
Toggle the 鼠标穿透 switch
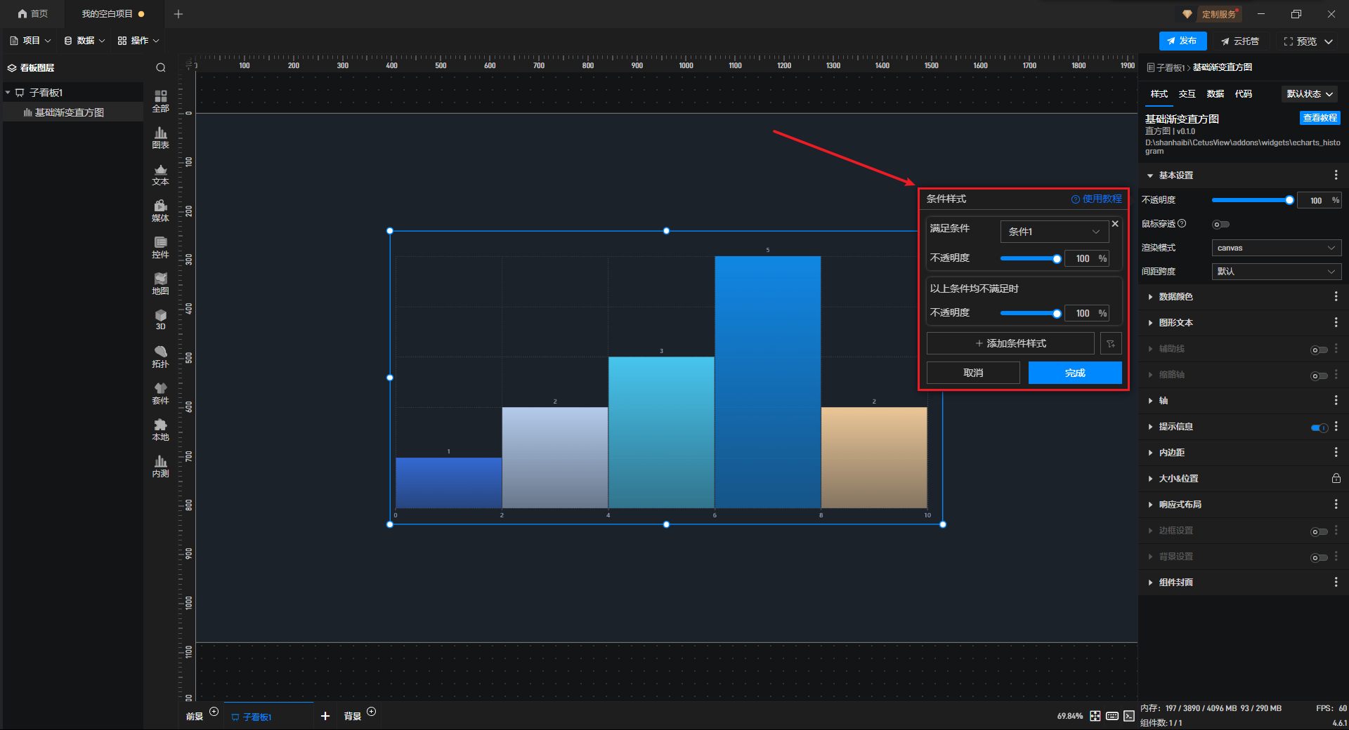pos(1221,225)
